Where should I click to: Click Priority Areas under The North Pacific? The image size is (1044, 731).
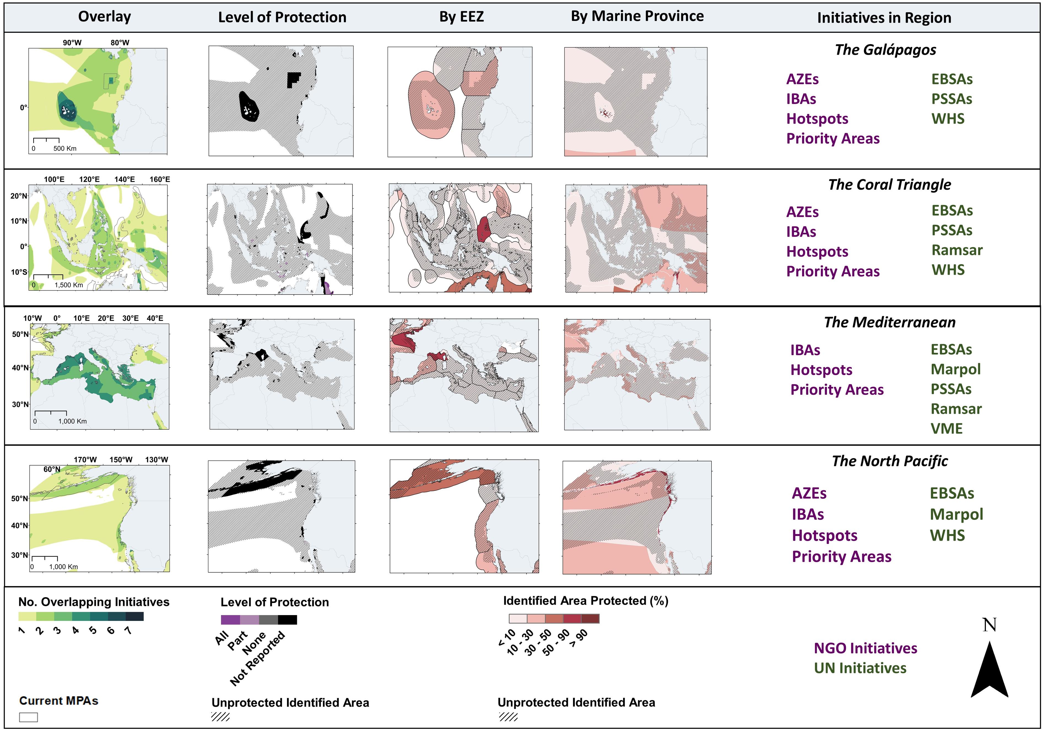point(842,556)
